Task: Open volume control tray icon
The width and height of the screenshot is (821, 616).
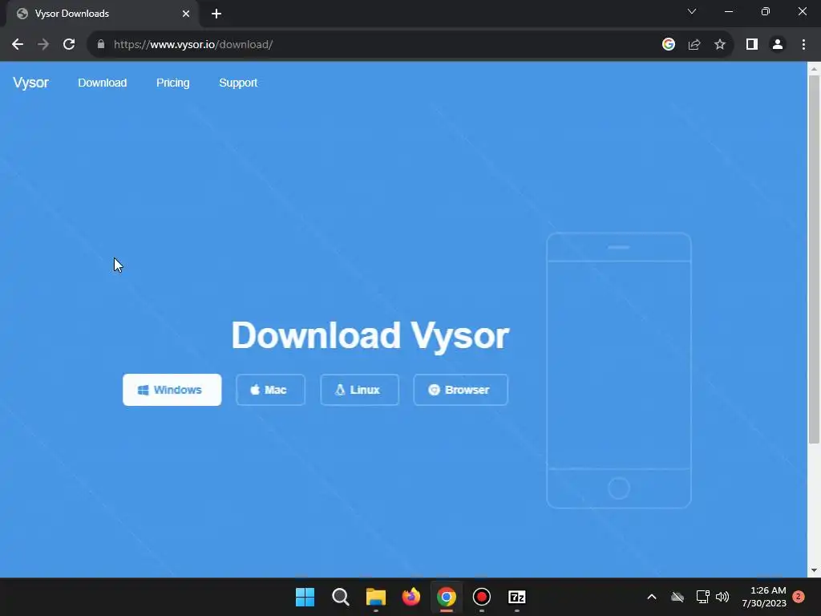Action: coord(722,597)
